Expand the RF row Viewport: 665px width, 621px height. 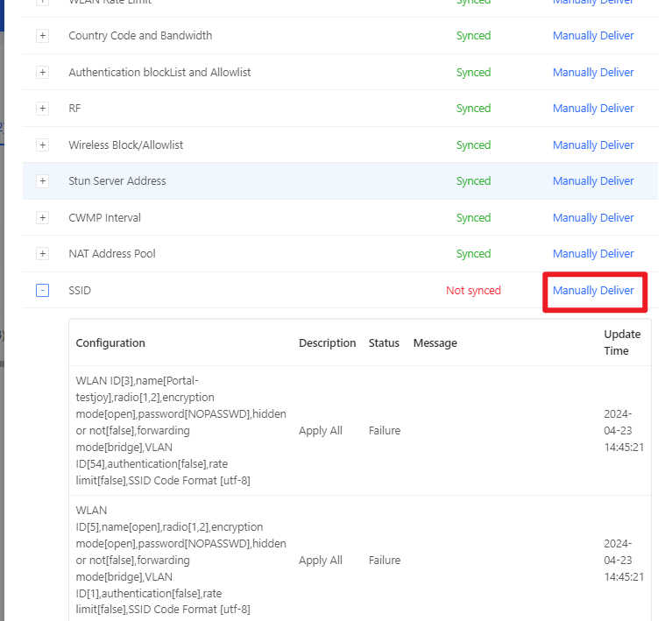point(42,109)
